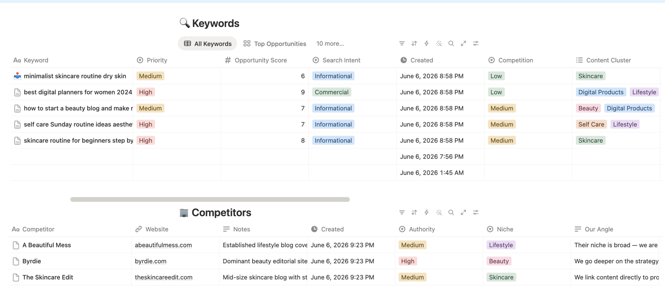The image size is (665, 297).
Task: Click the horizontal scrollbar under Keywords table
Action: pyautogui.click(x=210, y=199)
